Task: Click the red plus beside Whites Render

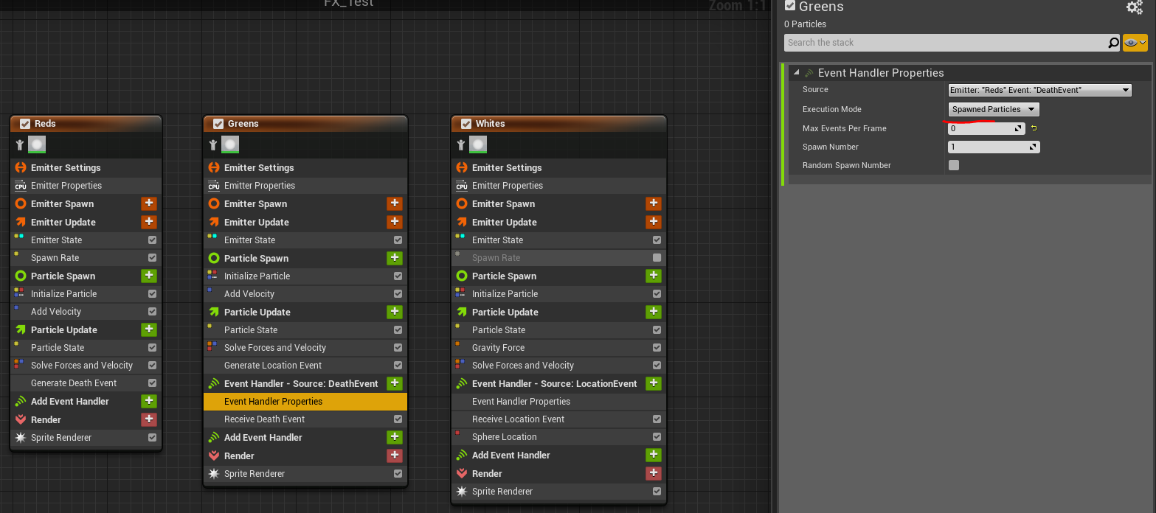Action: [653, 474]
